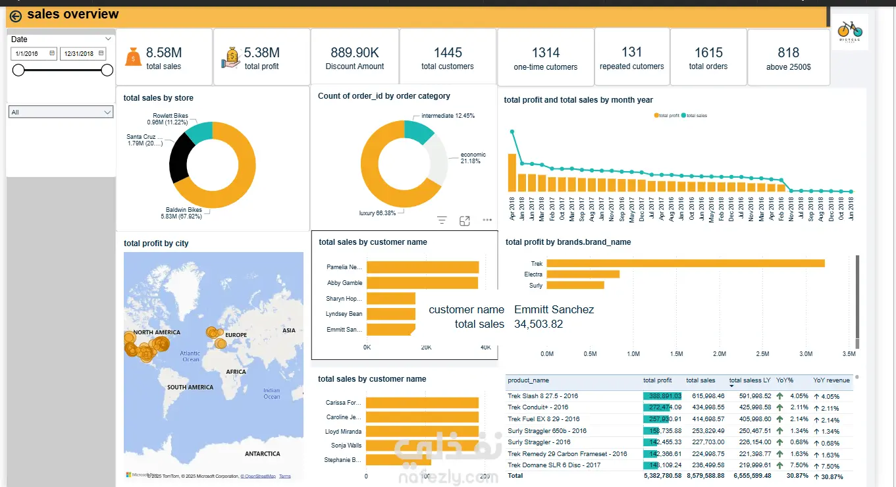This screenshot has height=487, width=896.
Task: Click the sort arrow under total saless LY
Action: [731, 386]
